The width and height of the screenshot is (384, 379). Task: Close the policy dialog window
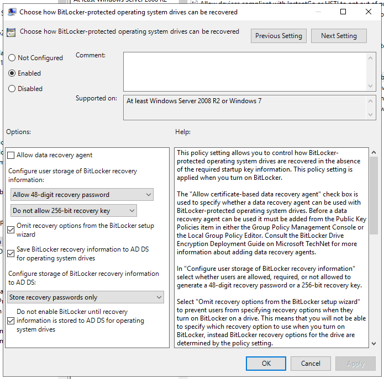coord(369,12)
